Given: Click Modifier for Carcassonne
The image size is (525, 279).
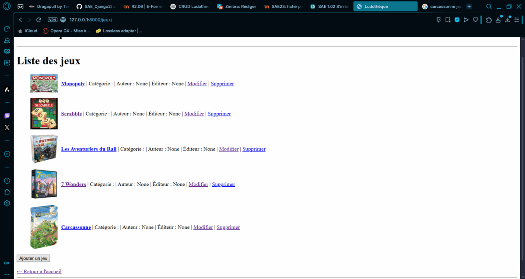Looking at the screenshot, I should pyautogui.click(x=203, y=227).
